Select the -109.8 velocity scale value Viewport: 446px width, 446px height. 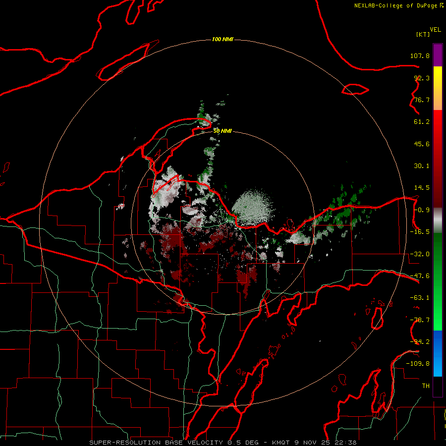pos(418,364)
